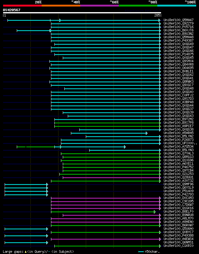Click the purple ~60% identity color bar
199x254 pixels.
[x=99, y=6]
